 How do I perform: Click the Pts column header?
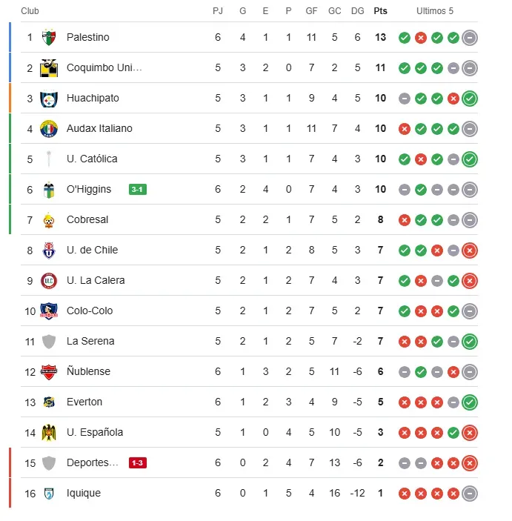[380, 11]
